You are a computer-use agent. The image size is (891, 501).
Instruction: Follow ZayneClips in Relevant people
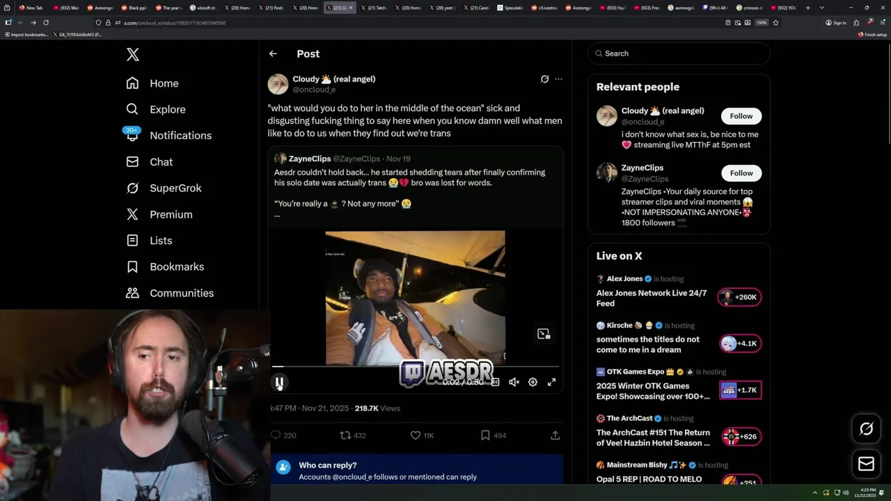point(741,173)
